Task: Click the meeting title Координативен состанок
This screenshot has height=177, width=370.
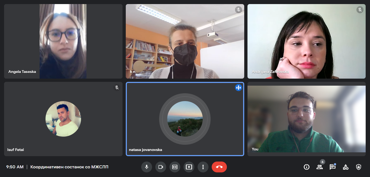Action: (x=69, y=167)
